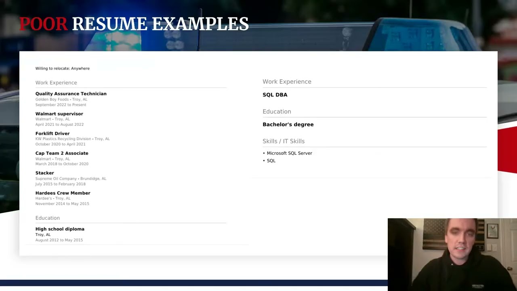
Task: Click 'July 2015 to February 2018' dates
Action: click(60, 184)
